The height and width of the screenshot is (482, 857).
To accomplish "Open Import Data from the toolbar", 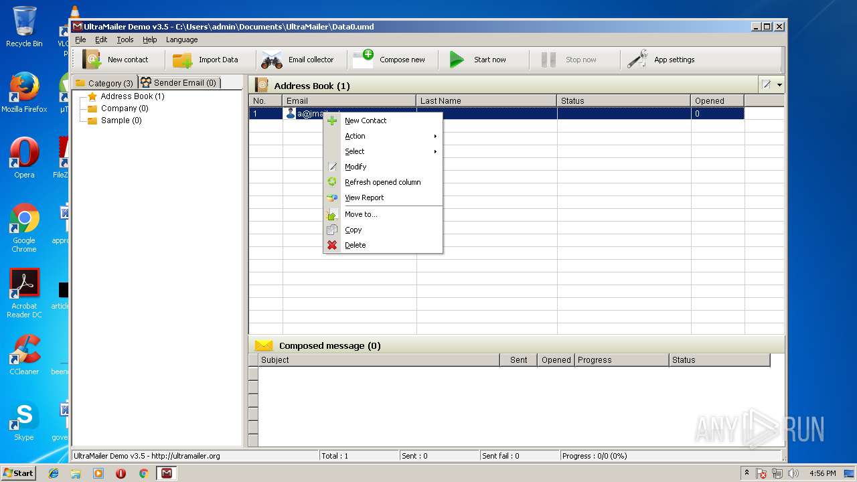I will coord(205,60).
